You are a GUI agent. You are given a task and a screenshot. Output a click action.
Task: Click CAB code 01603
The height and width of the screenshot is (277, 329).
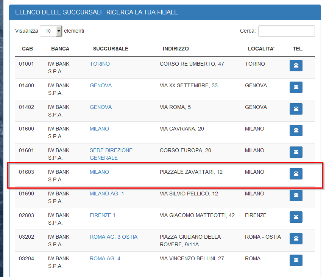pyautogui.click(x=27, y=172)
